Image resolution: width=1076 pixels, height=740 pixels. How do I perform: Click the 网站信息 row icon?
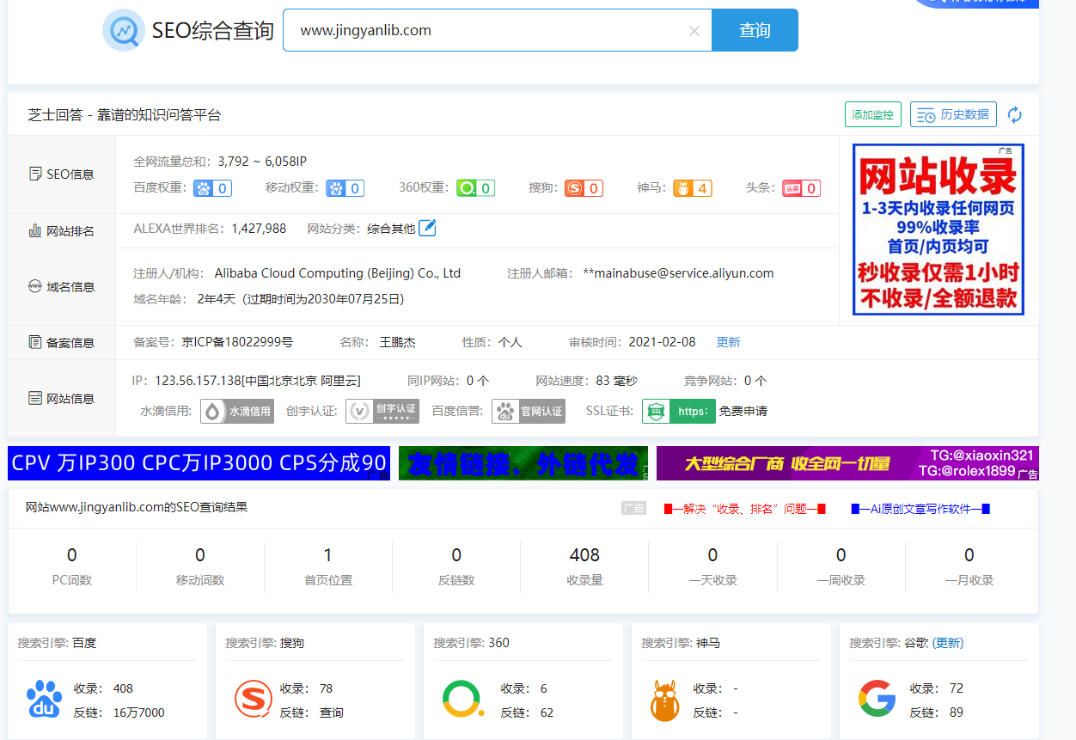pyautogui.click(x=35, y=398)
